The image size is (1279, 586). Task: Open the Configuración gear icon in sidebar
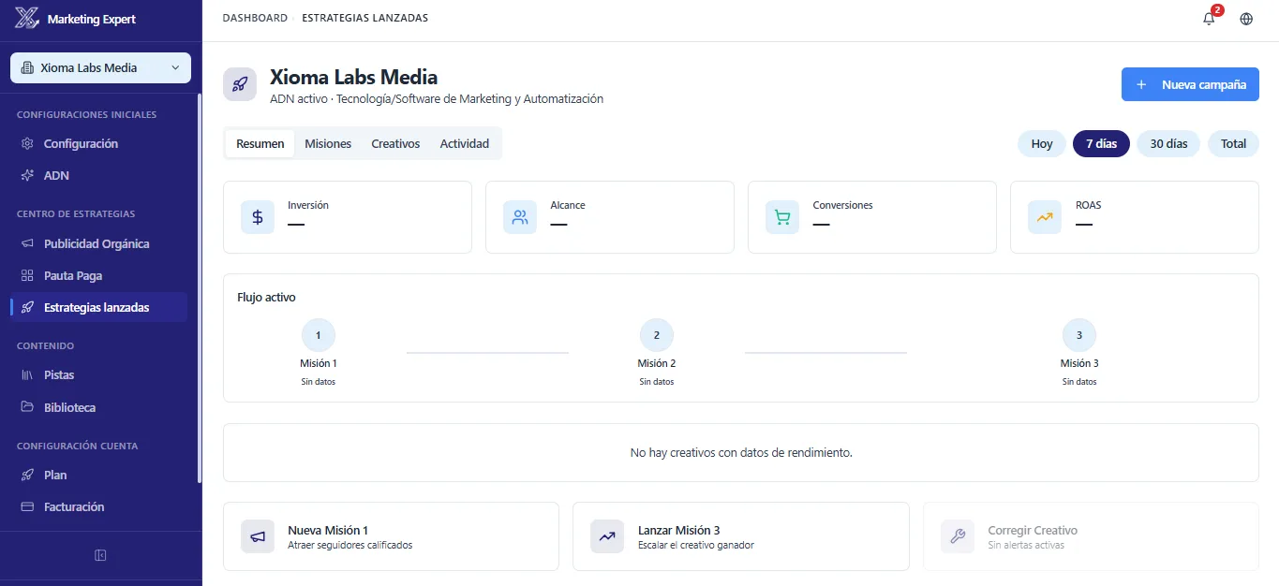click(27, 143)
